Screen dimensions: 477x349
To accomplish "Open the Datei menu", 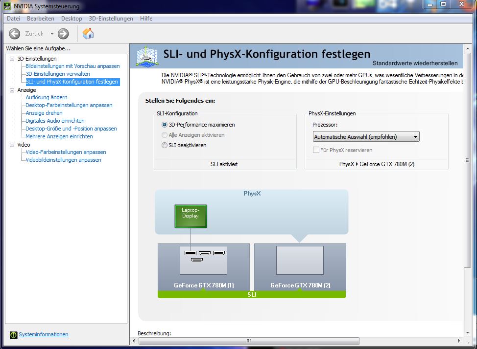I will 13,19.
